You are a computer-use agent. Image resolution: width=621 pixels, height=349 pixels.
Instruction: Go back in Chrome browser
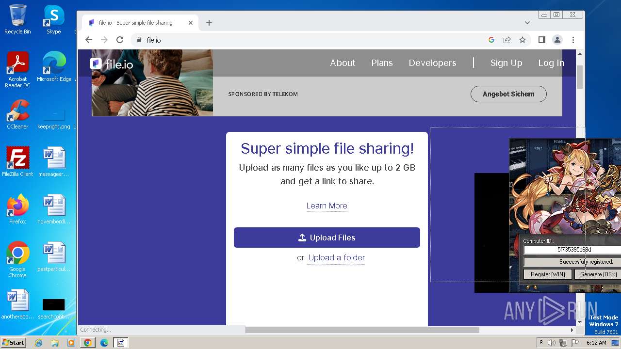[x=89, y=40]
